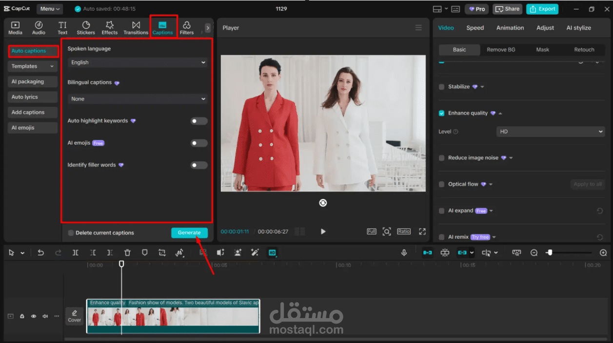Click the Split clip icon in the timeline toolbar
The height and width of the screenshot is (343, 613).
(75, 252)
